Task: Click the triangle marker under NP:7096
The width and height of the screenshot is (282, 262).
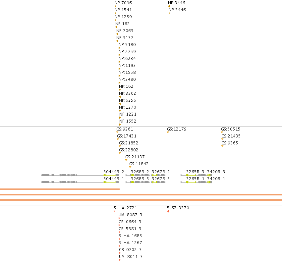Action: pos(115,6)
